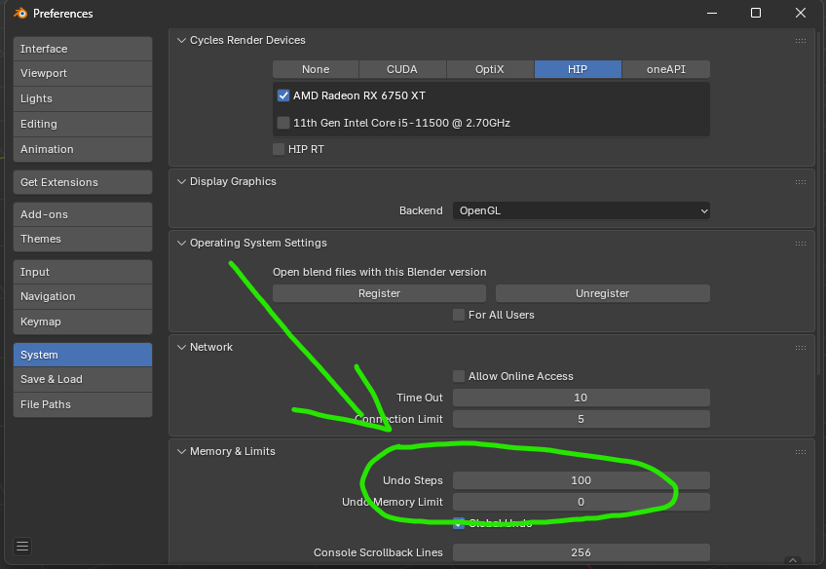Screen dimensions: 826x569
Task: Check the For All Users option
Action: [459, 315]
